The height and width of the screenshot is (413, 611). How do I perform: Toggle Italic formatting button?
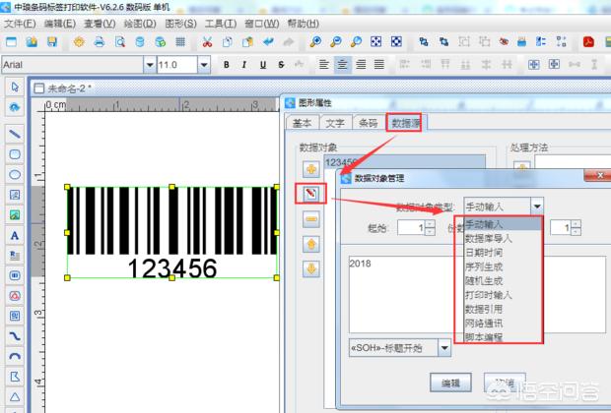244,65
